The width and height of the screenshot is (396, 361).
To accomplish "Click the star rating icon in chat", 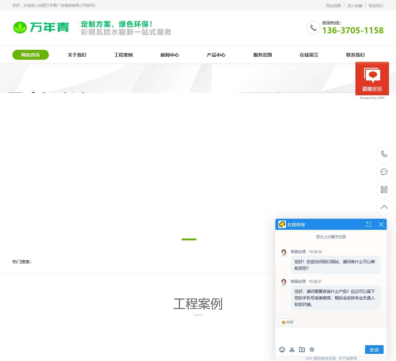I will pos(312,350).
